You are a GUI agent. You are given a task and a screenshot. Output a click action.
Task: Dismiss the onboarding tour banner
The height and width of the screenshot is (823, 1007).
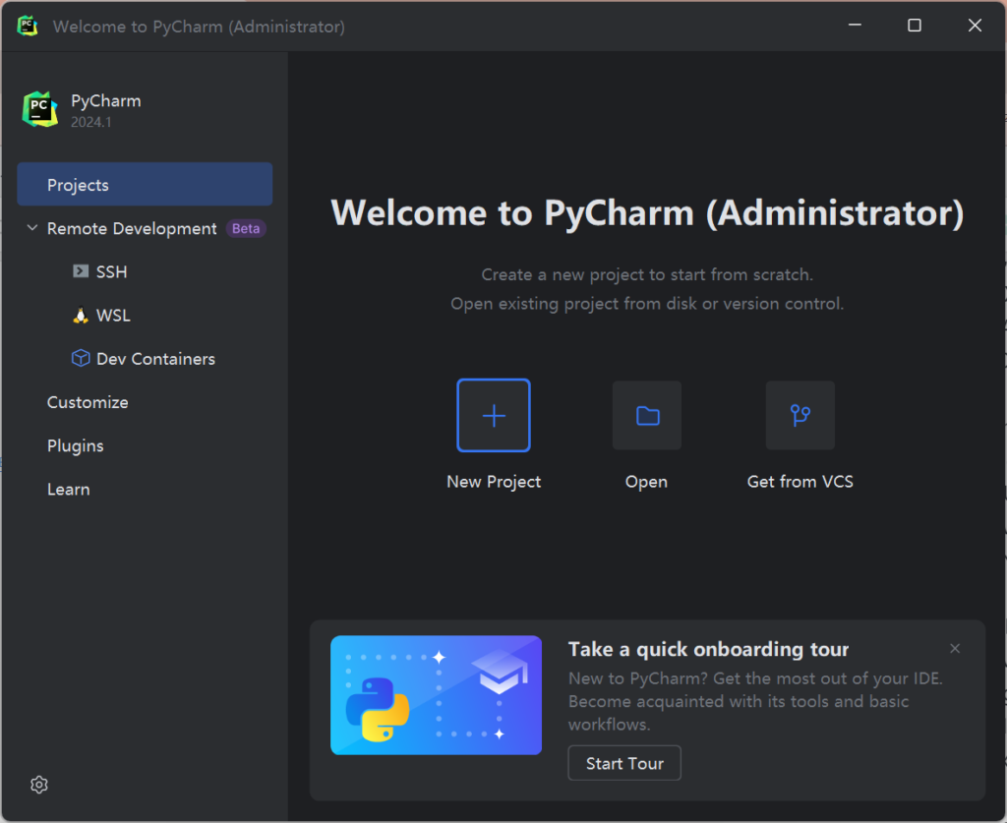955,648
